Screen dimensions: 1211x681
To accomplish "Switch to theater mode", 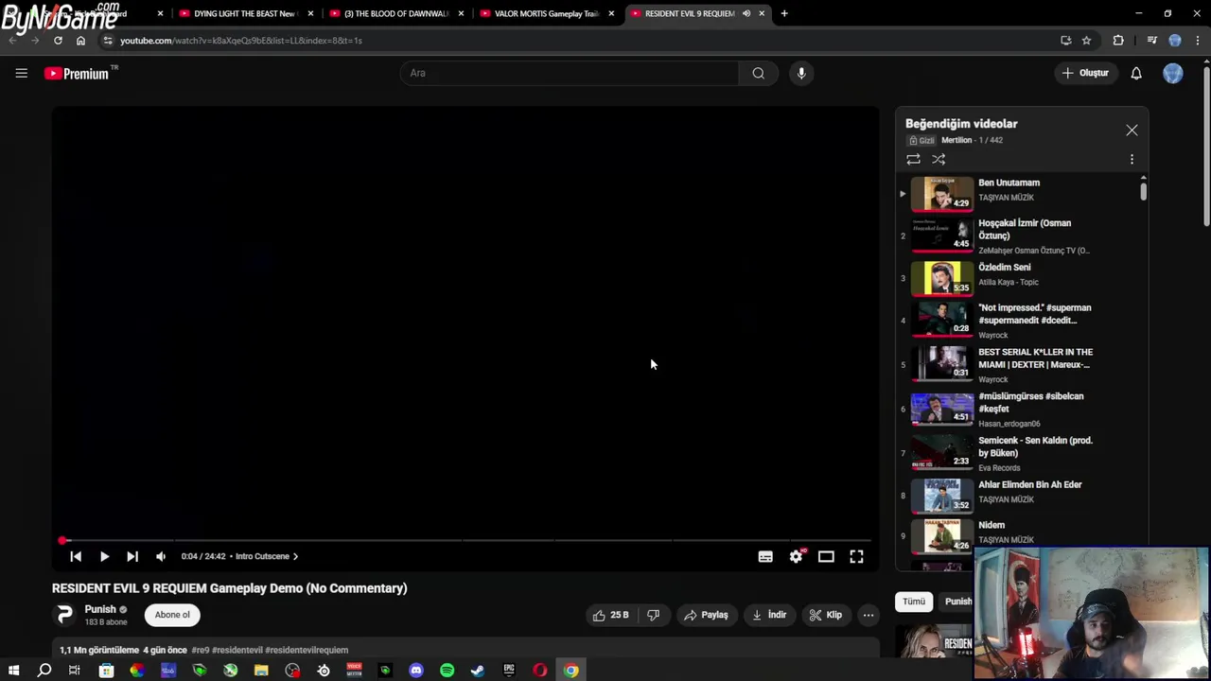I will [x=826, y=556].
